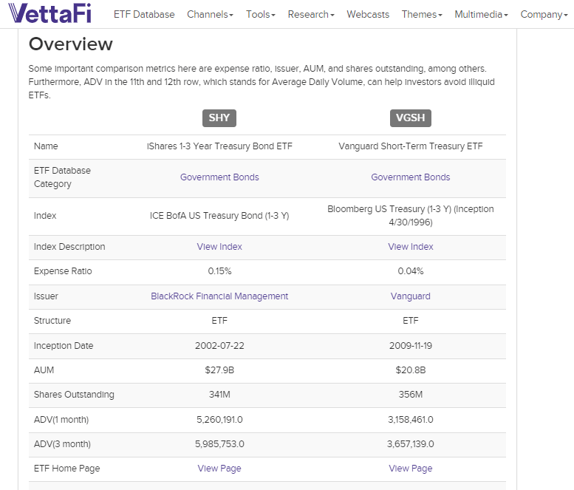Click the VettaFi logo
Screen dimensions: 574x490
coord(52,14)
